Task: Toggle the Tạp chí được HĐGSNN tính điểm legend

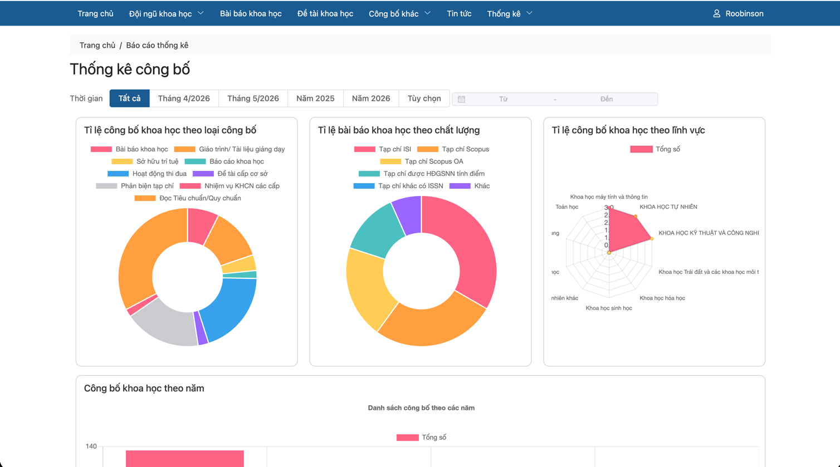Action: [422, 174]
